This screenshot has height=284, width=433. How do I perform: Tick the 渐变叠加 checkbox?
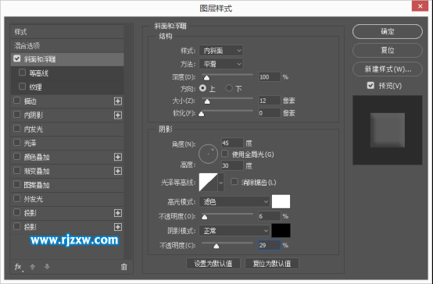tap(17, 170)
